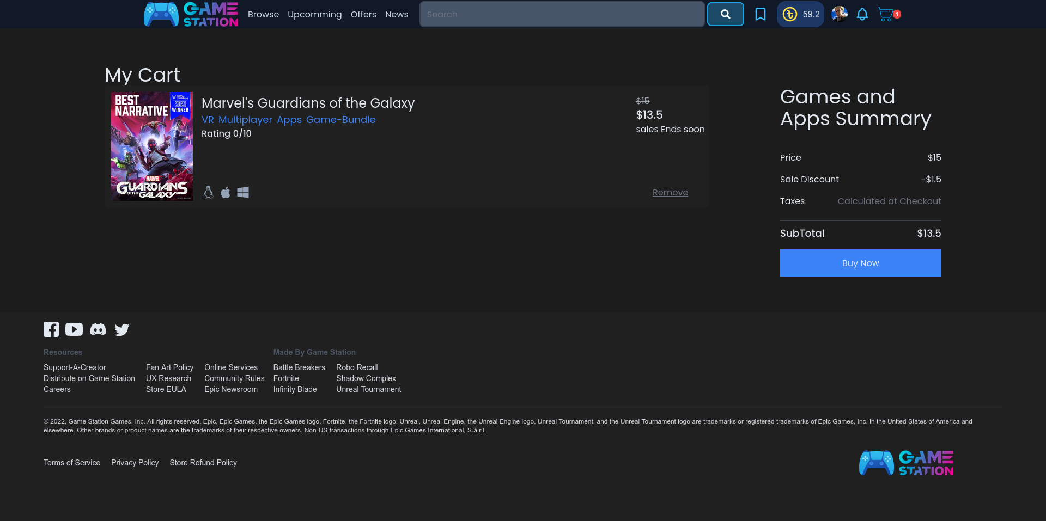Click the footer Game Station logo
The height and width of the screenshot is (521, 1046).
pos(906,463)
